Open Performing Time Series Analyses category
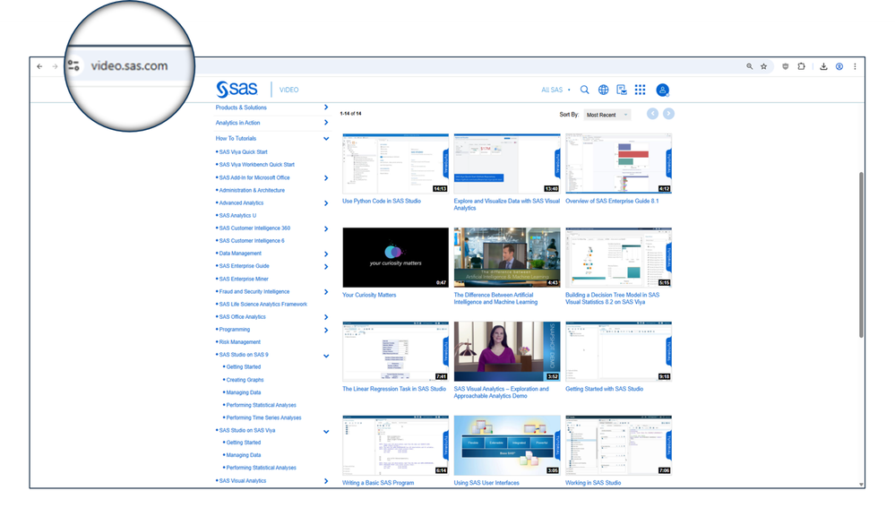The width and height of the screenshot is (895, 525). coord(263,417)
